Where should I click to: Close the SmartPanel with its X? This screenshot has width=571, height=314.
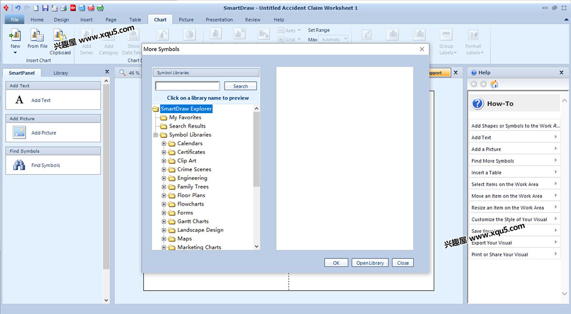tap(107, 72)
